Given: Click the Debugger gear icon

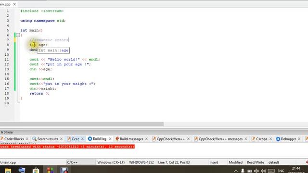Looking at the screenshot, I should 278,139.
